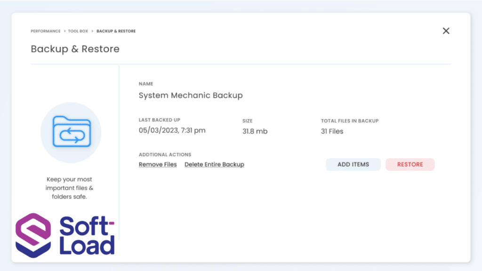The width and height of the screenshot is (482, 271).
Task: Click Delete Entire Backup link
Action: (x=214, y=164)
